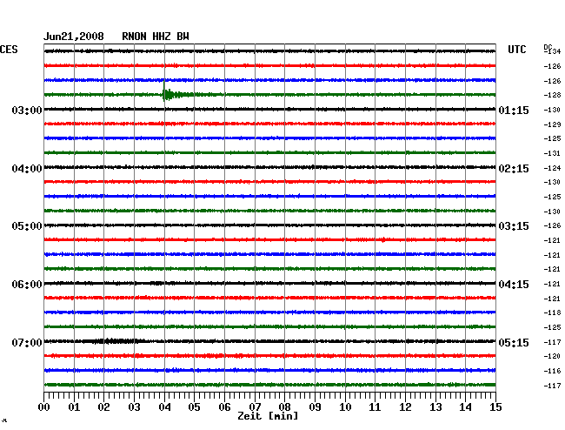Select the 04:15 UTC time label
565x430 pixels.
514,285
